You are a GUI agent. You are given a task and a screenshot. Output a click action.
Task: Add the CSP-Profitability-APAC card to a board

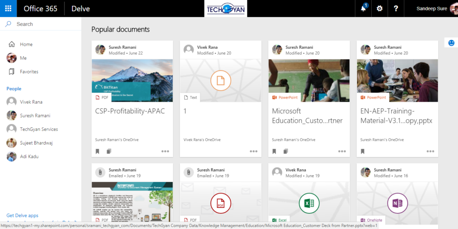click(109, 151)
